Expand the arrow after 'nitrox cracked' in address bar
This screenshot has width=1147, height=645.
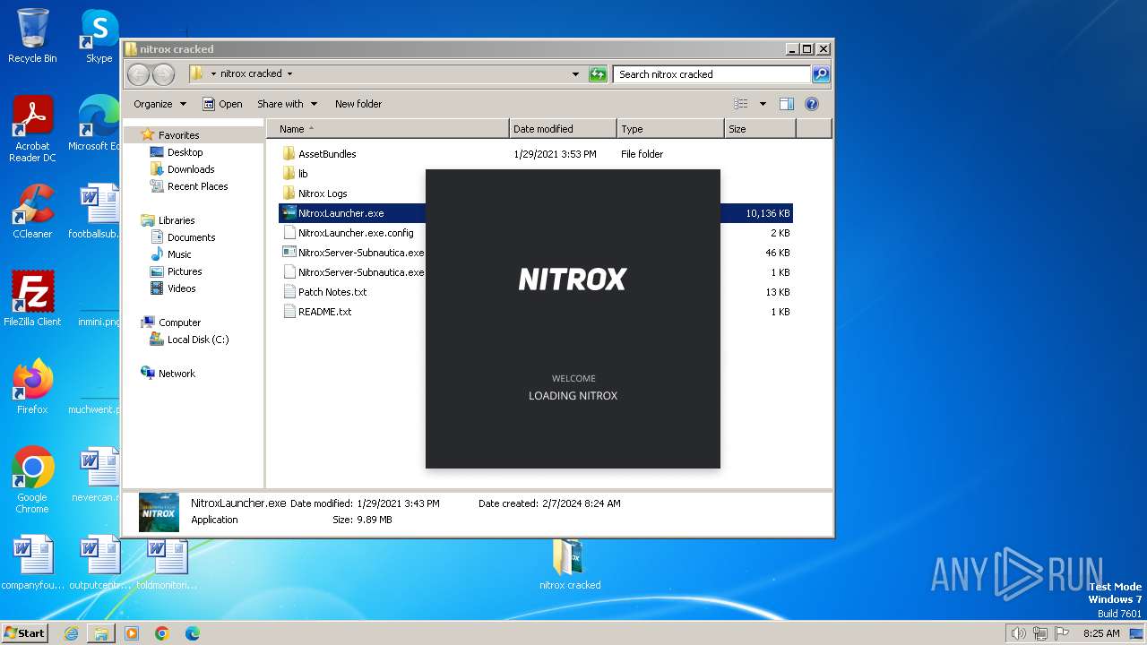point(289,74)
